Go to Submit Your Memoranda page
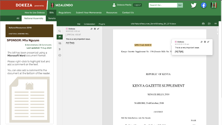Screen dimensions: 222x125 (89, 12)
